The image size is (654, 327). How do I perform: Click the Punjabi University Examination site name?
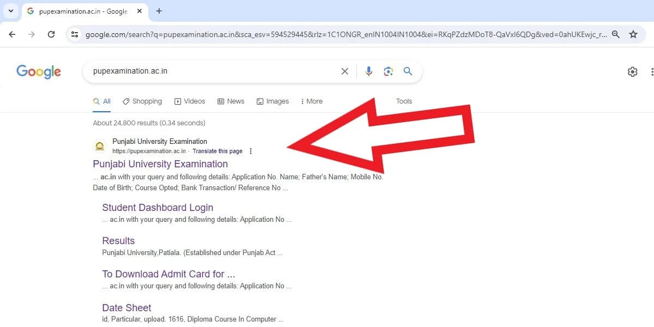click(x=160, y=142)
